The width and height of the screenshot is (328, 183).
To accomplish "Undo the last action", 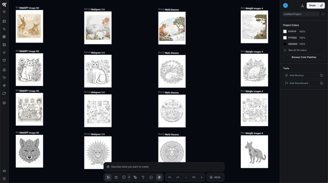I will pos(170,177).
